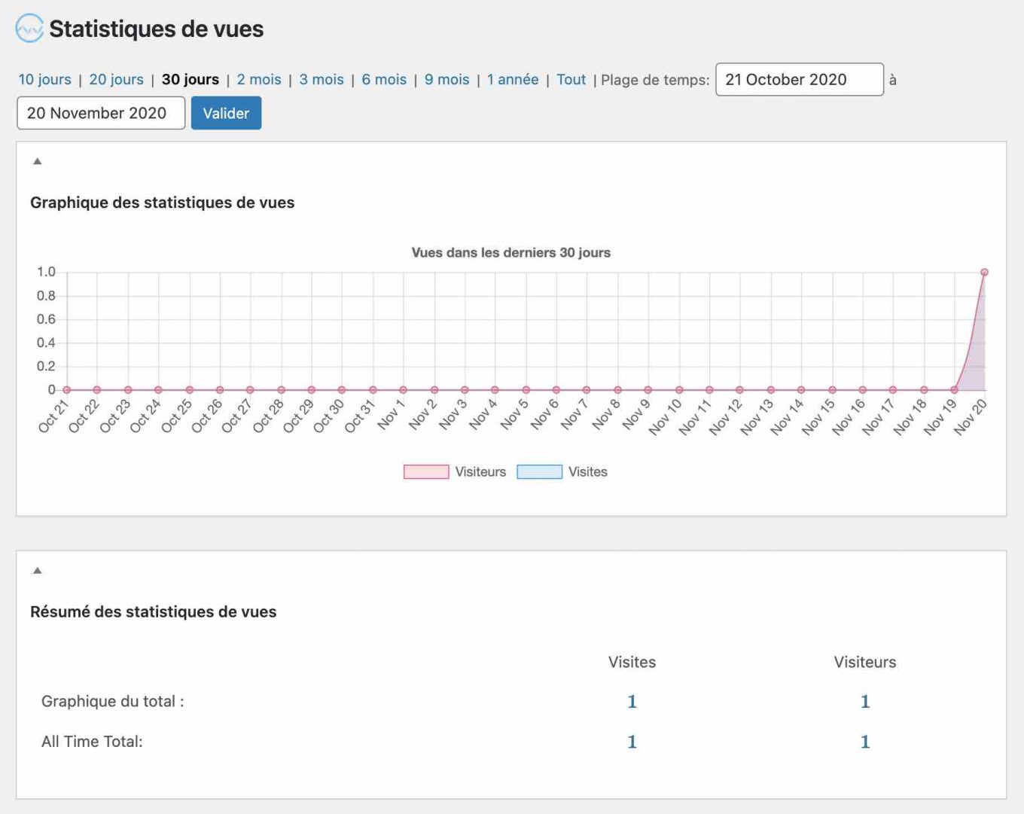The image size is (1024, 814).
Task: Click the Visiteurs legend label
Action: pos(480,472)
